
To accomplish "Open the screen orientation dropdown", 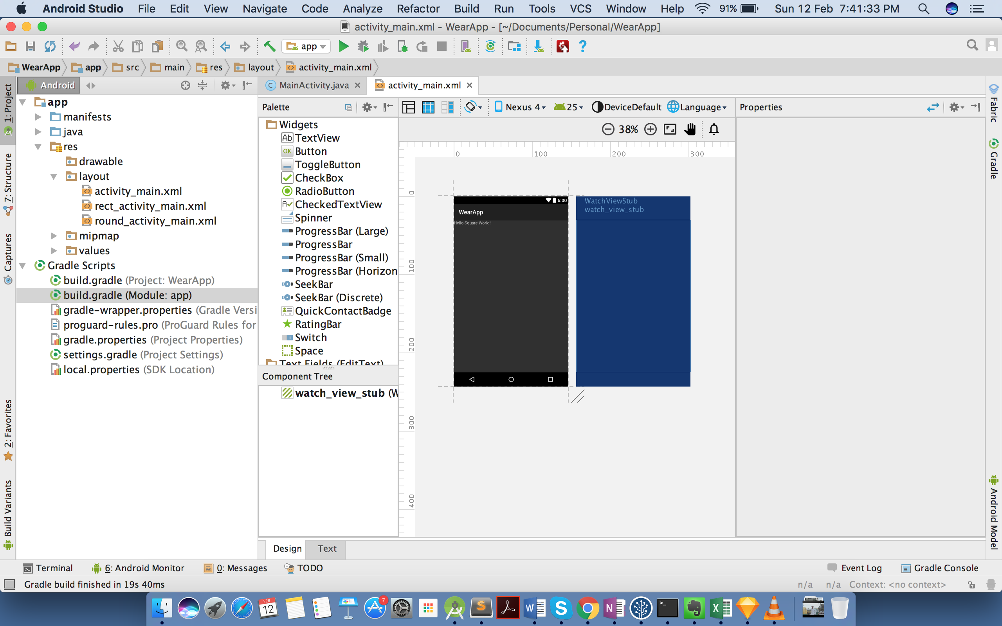I will click(x=473, y=107).
